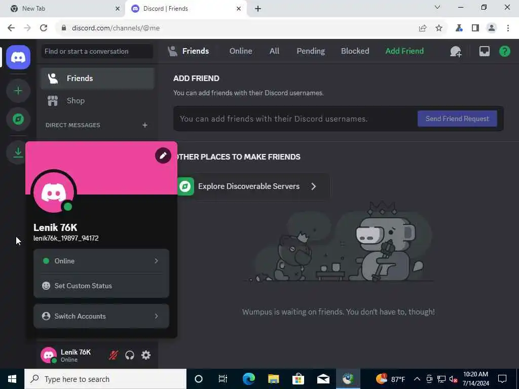
Task: Open Explore Discoverable Servers card
Action: pyautogui.click(x=253, y=186)
